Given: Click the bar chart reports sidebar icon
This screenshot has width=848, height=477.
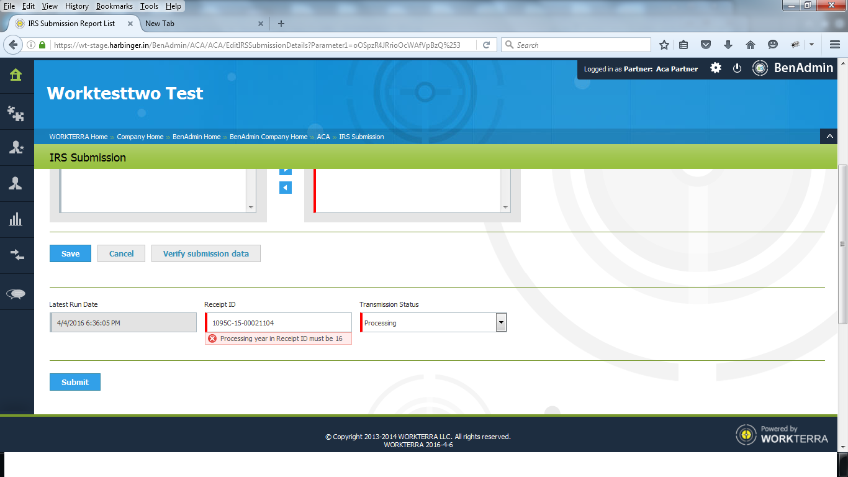Looking at the screenshot, I should pyautogui.click(x=16, y=219).
